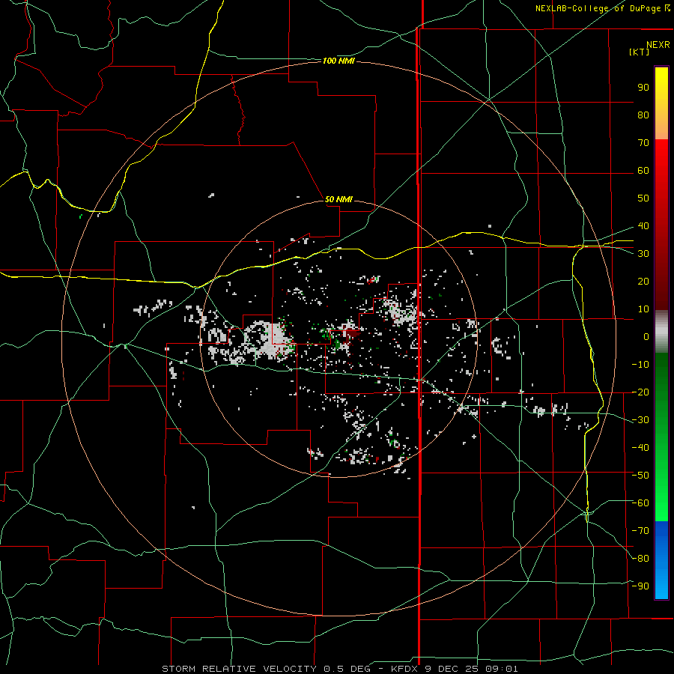The width and height of the screenshot is (674, 674).
Task: Click the [KT] units label
Action: point(640,52)
